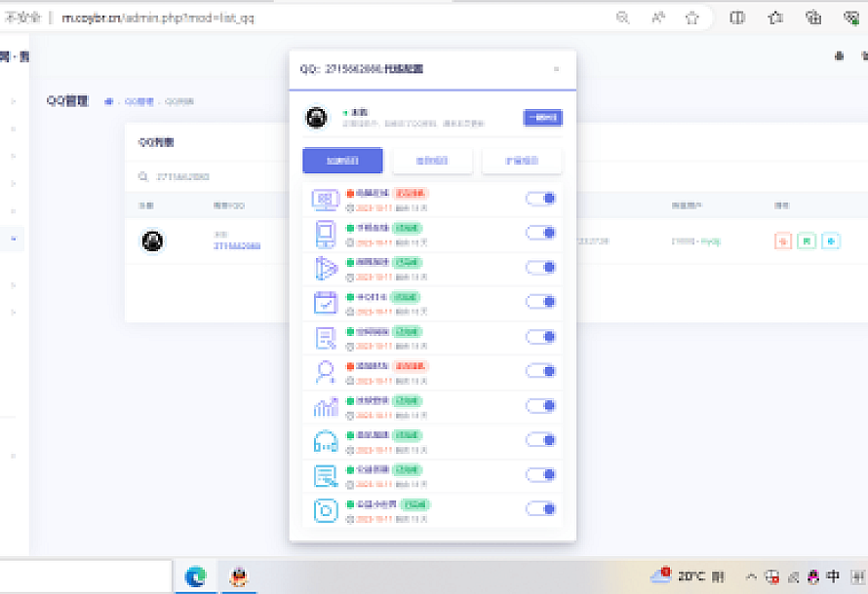
Task: Click the headphones music icon
Action: tap(325, 440)
